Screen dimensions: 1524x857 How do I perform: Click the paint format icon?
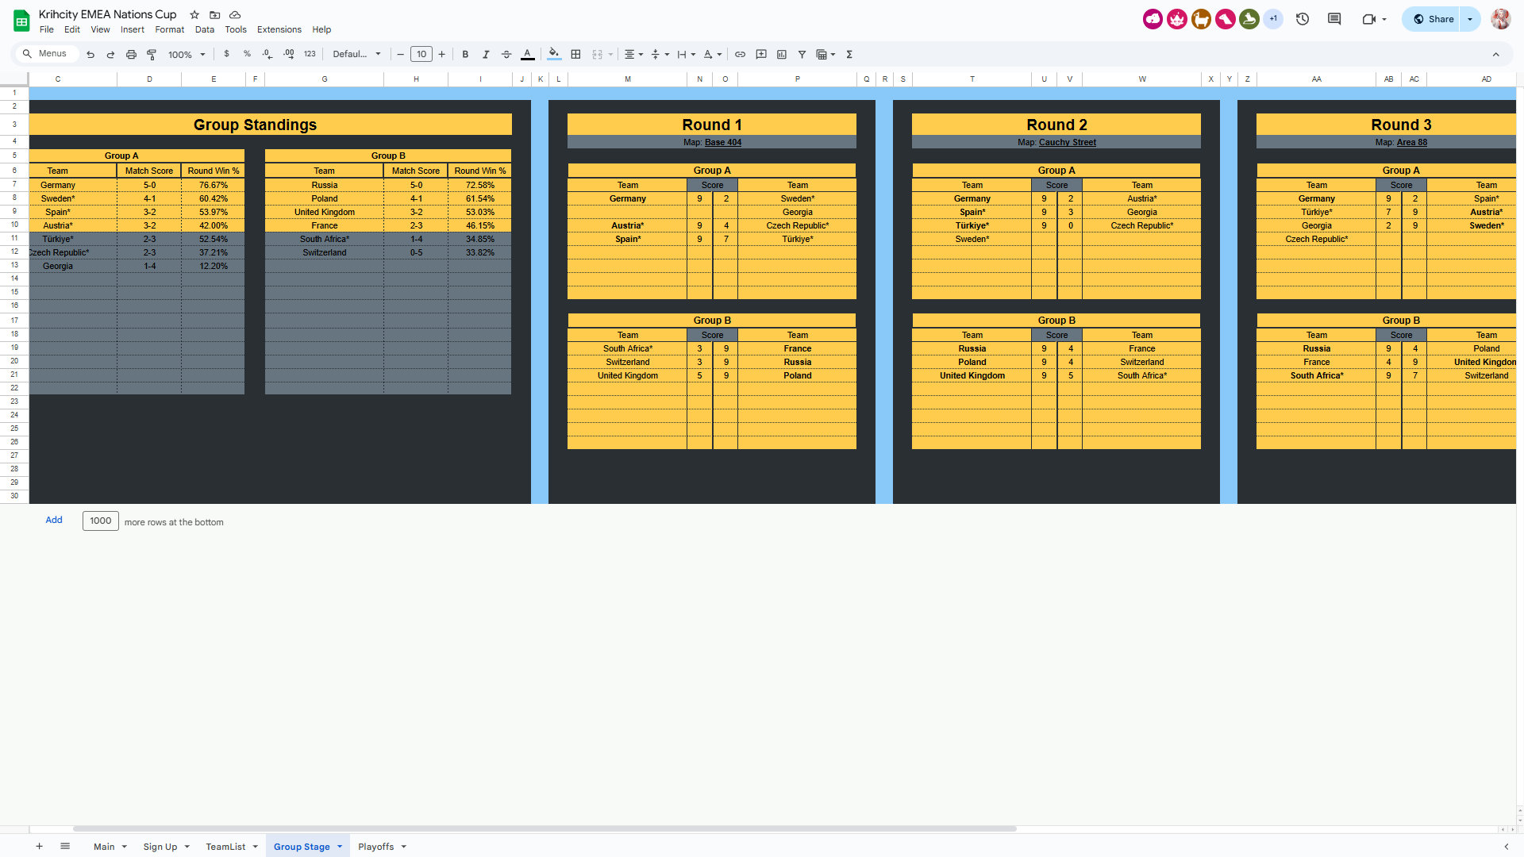coord(152,55)
